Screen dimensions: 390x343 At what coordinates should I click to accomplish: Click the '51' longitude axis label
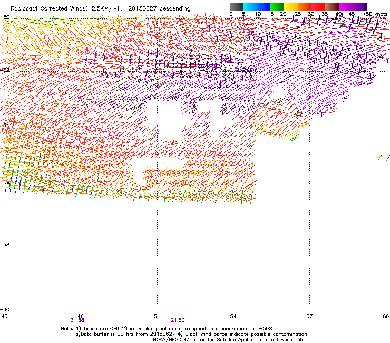(157, 316)
